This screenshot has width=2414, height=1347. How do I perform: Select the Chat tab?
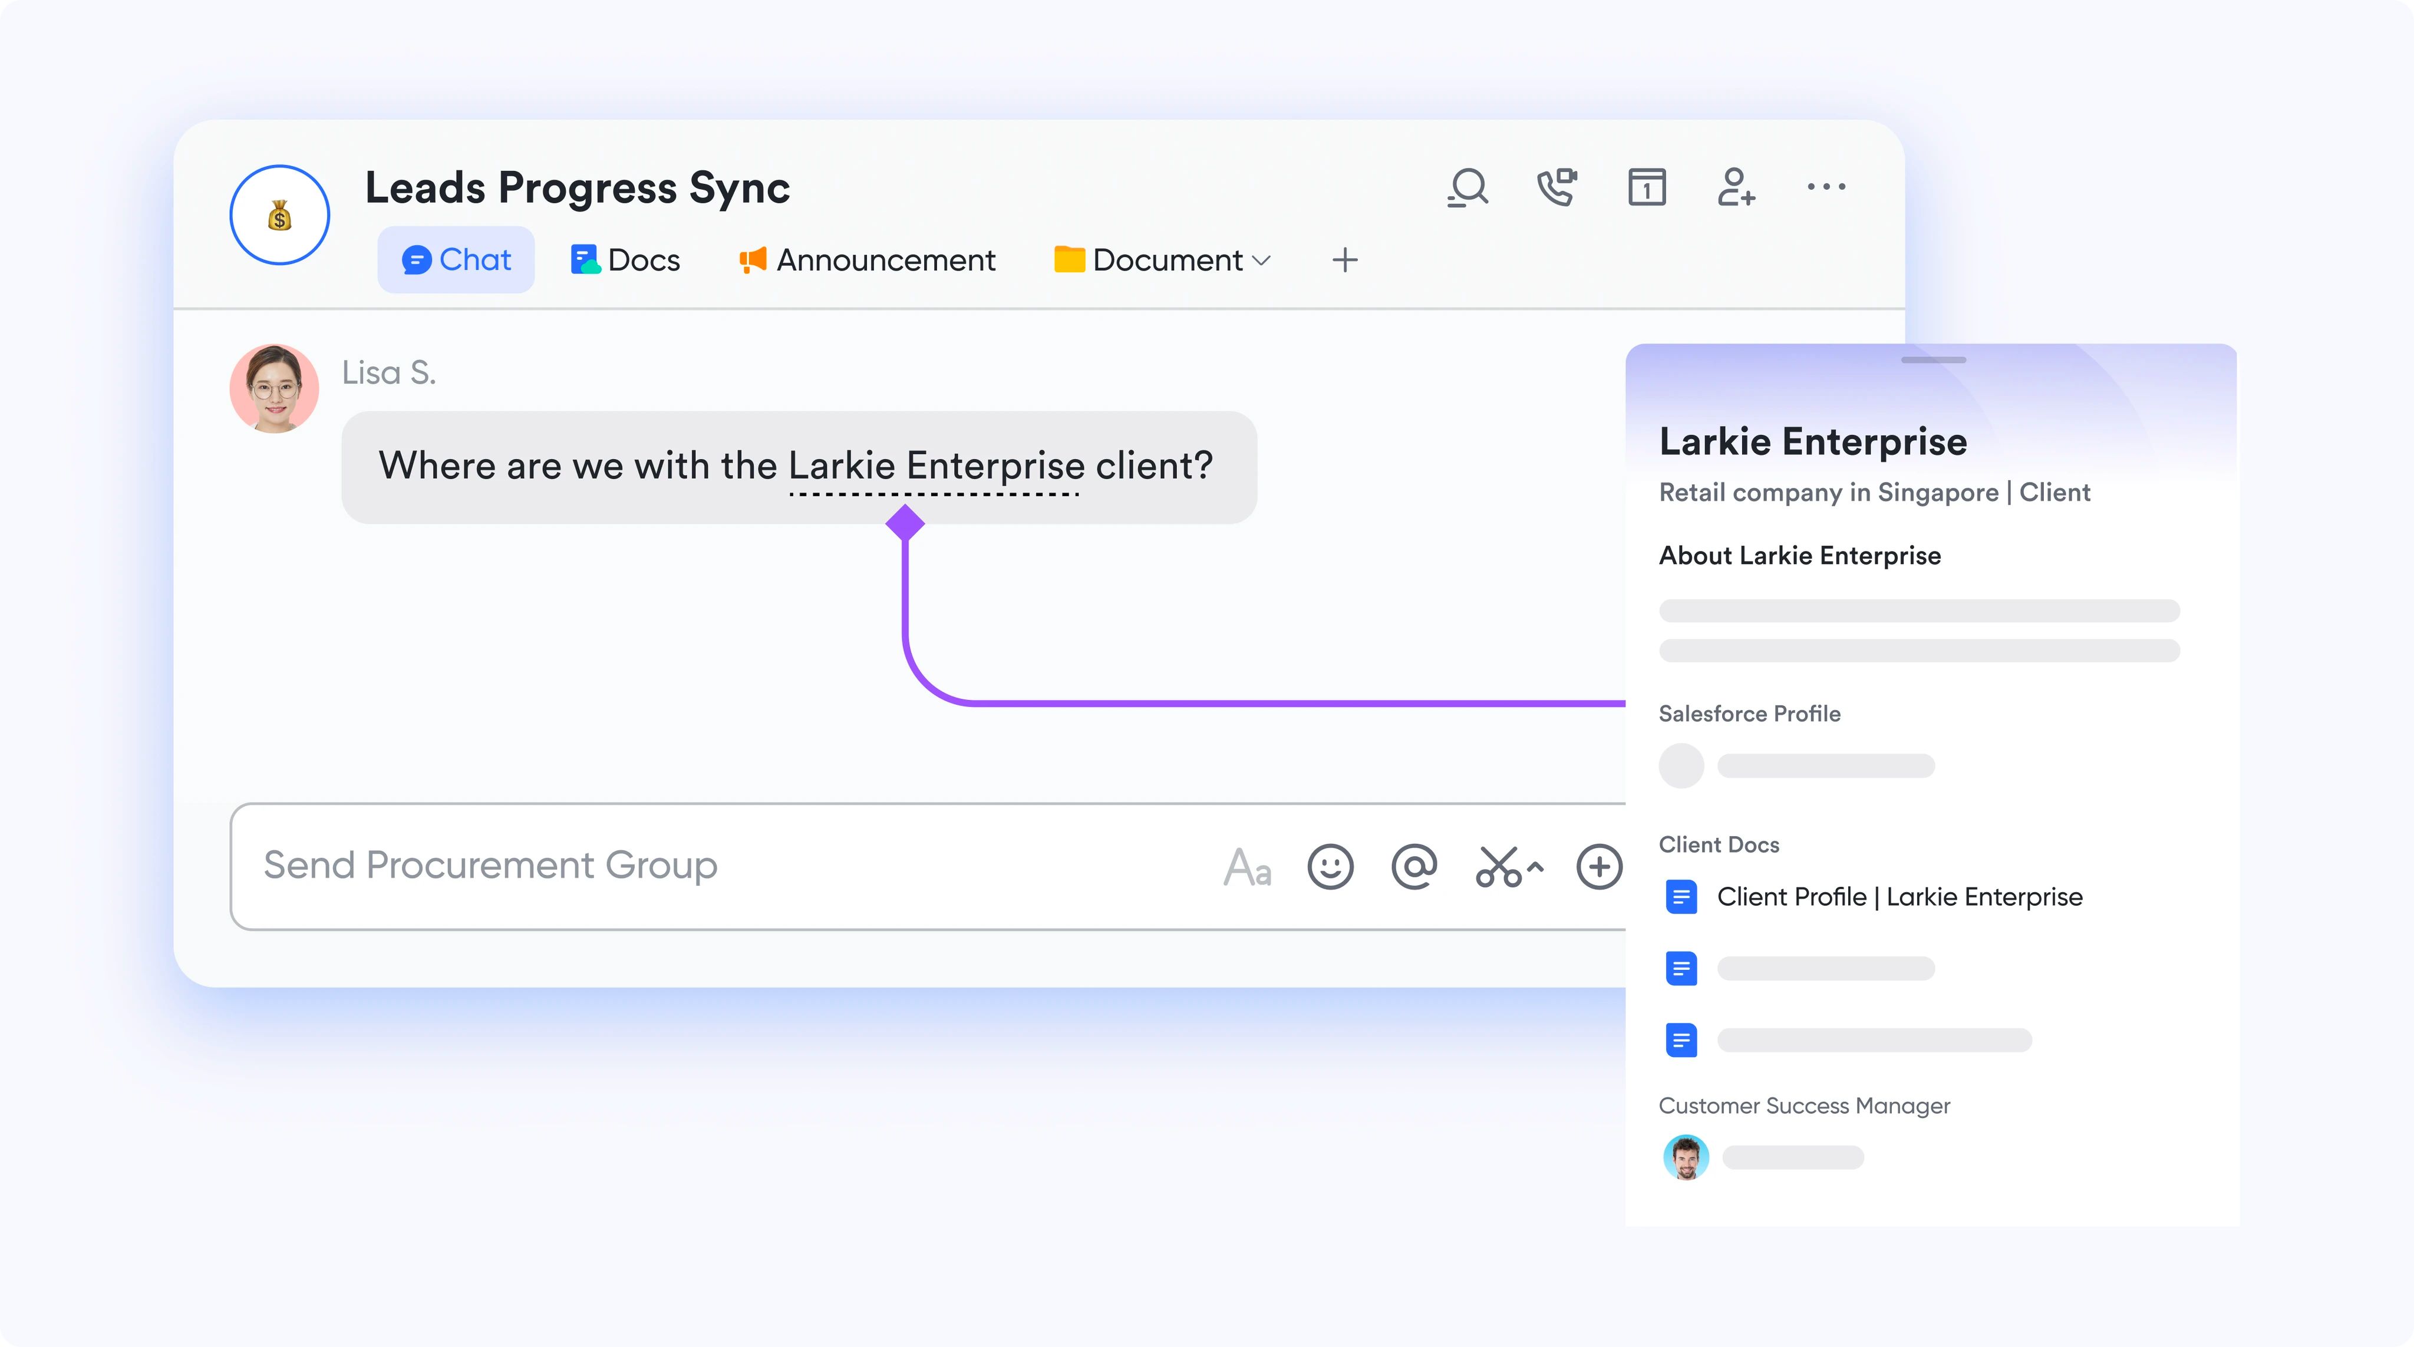pos(456,259)
